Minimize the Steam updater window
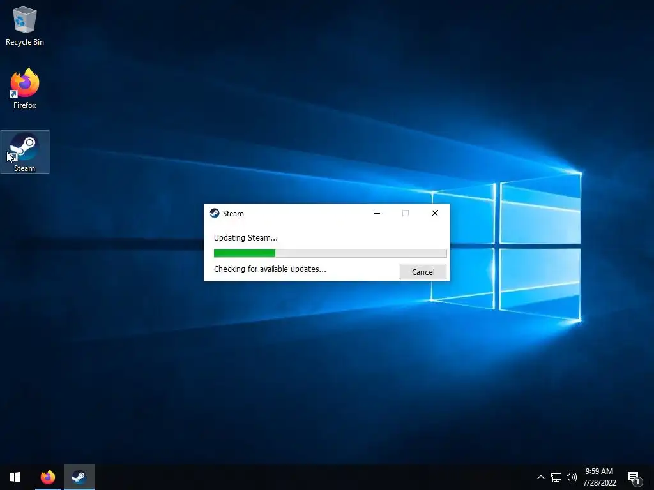654x490 pixels. click(x=377, y=213)
